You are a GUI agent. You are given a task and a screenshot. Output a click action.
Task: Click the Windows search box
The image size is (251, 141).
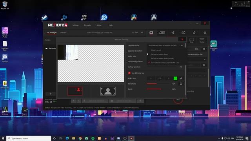point(29,138)
